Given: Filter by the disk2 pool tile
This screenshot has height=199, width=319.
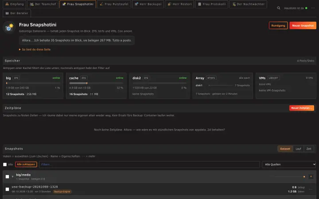Looking at the screenshot, I should (x=159, y=86).
